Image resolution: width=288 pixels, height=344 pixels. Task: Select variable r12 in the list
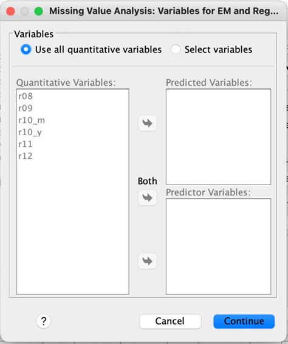click(x=26, y=156)
